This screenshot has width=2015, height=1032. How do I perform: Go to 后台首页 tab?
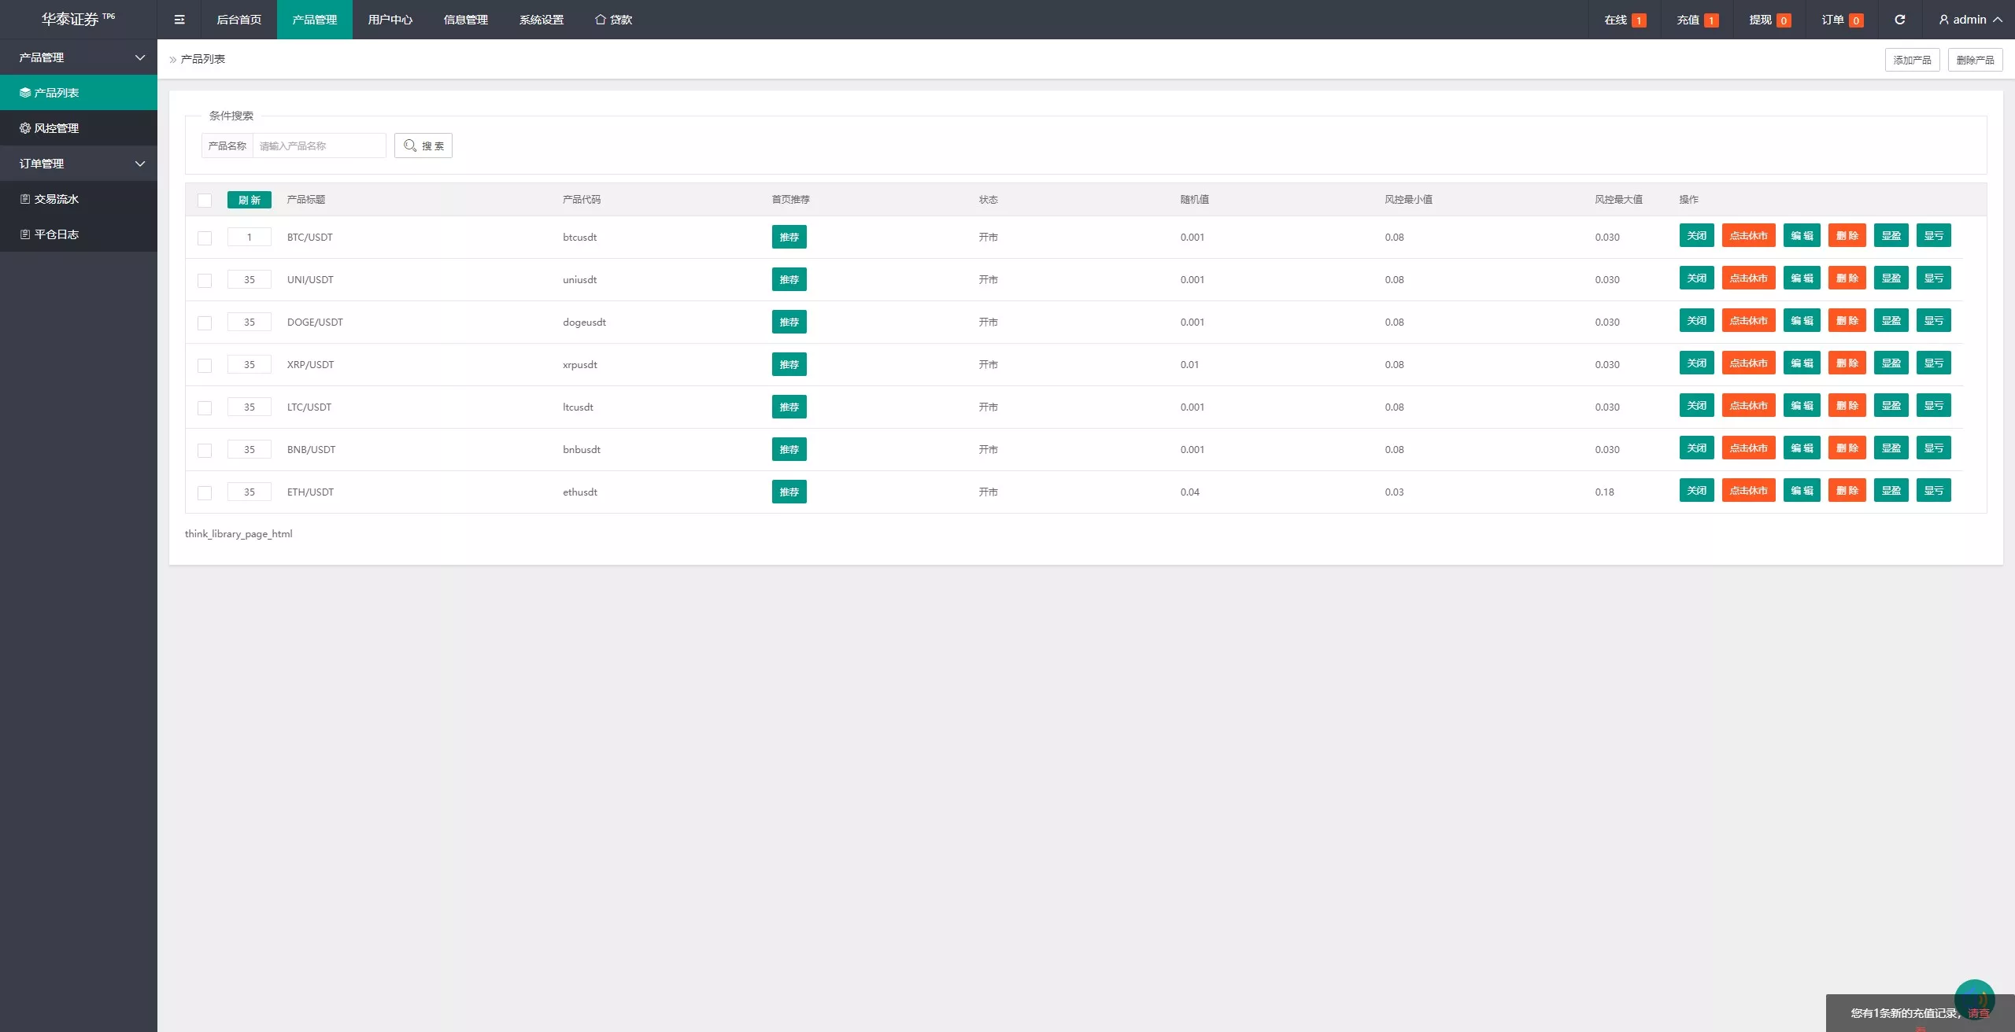coord(239,20)
